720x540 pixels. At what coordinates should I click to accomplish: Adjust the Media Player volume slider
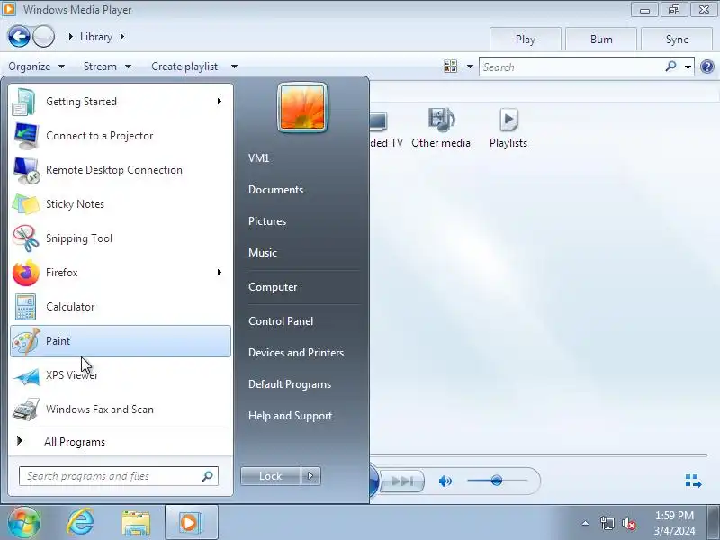coord(498,481)
